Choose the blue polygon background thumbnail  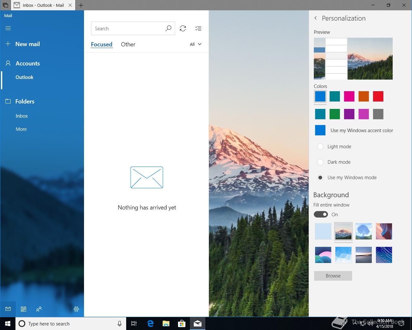pyautogui.click(x=343, y=255)
